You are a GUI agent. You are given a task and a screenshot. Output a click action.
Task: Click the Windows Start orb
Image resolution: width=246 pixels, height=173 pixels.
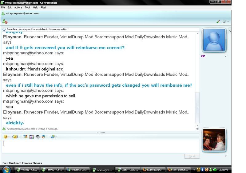pyautogui.click(x=6, y=170)
